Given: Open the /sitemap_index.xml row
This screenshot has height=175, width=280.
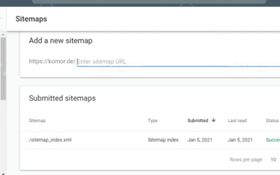Looking at the screenshot, I should click(150, 140).
